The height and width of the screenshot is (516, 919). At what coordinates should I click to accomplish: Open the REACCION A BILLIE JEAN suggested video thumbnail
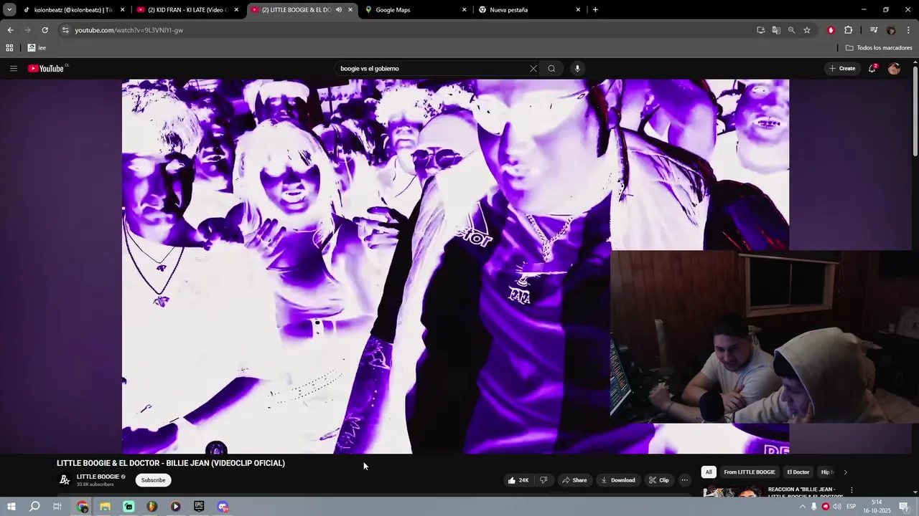click(732, 492)
